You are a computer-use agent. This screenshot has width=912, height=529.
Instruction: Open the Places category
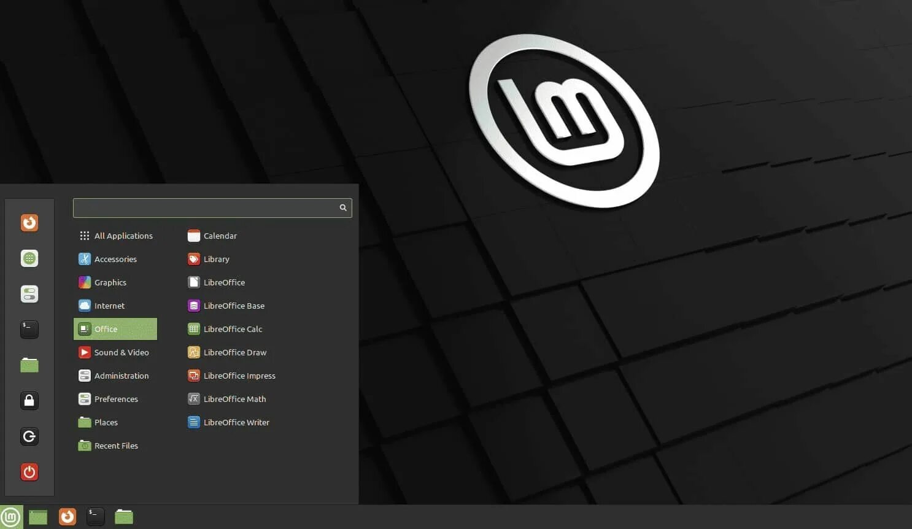pos(115,422)
